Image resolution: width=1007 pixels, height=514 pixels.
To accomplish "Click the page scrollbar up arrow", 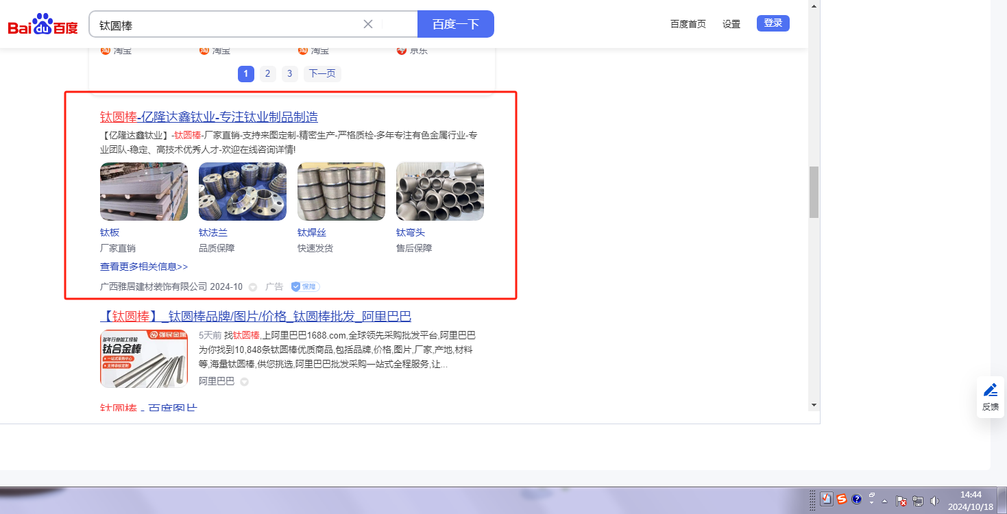I will point(814,5).
